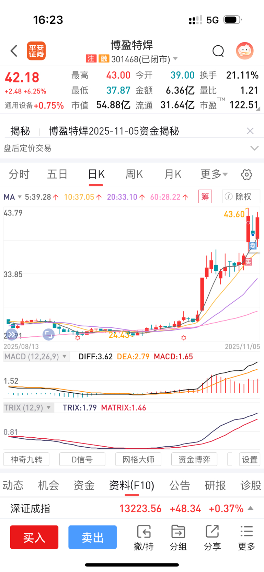This screenshot has height=572, width=264.
Task: Open the 更多 chart period dropdown
Action: click(x=214, y=174)
